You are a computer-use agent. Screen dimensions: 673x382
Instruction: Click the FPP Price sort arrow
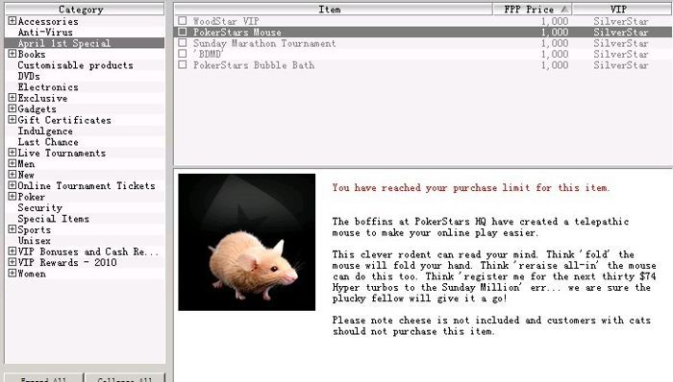[565, 9]
